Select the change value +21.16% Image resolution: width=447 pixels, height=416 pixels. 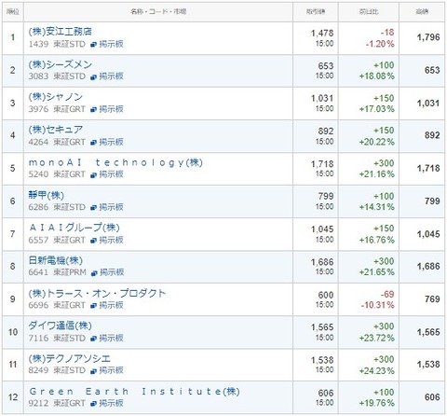tap(377, 174)
